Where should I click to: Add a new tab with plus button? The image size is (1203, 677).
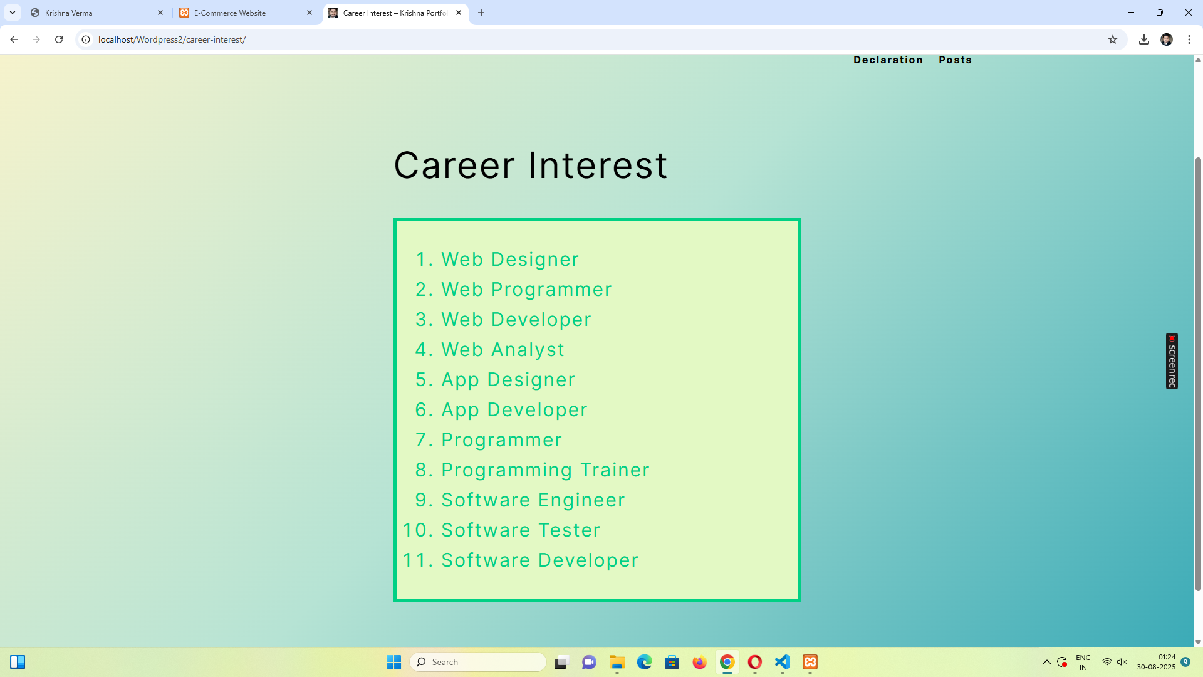point(481,13)
